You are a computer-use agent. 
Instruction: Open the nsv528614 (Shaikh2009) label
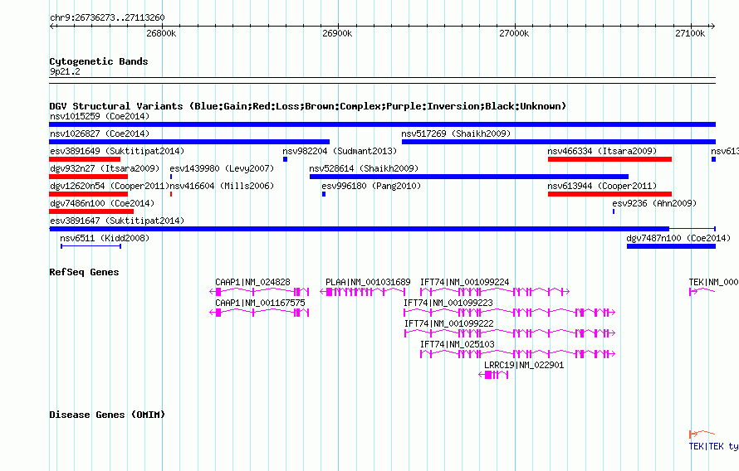coord(364,168)
